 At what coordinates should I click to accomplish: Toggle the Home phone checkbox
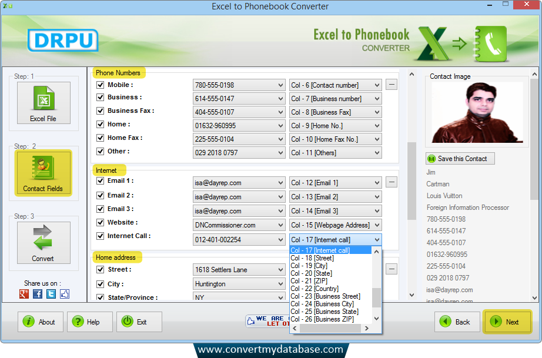pos(101,124)
